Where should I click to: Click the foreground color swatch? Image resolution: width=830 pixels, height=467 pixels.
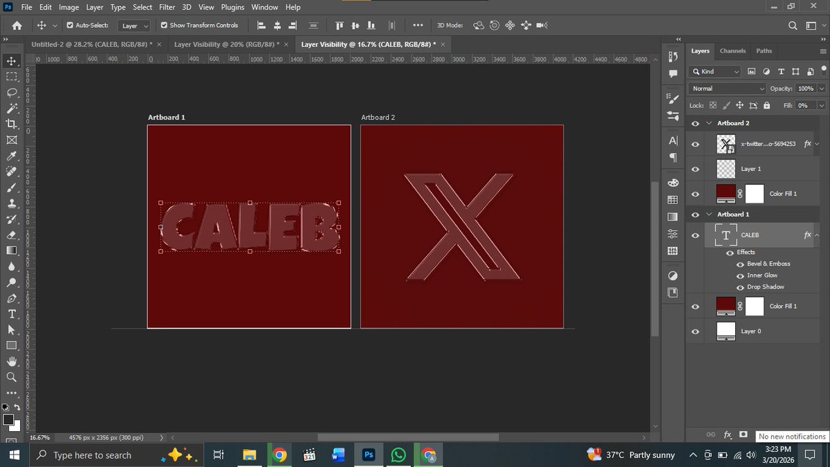tap(7, 419)
